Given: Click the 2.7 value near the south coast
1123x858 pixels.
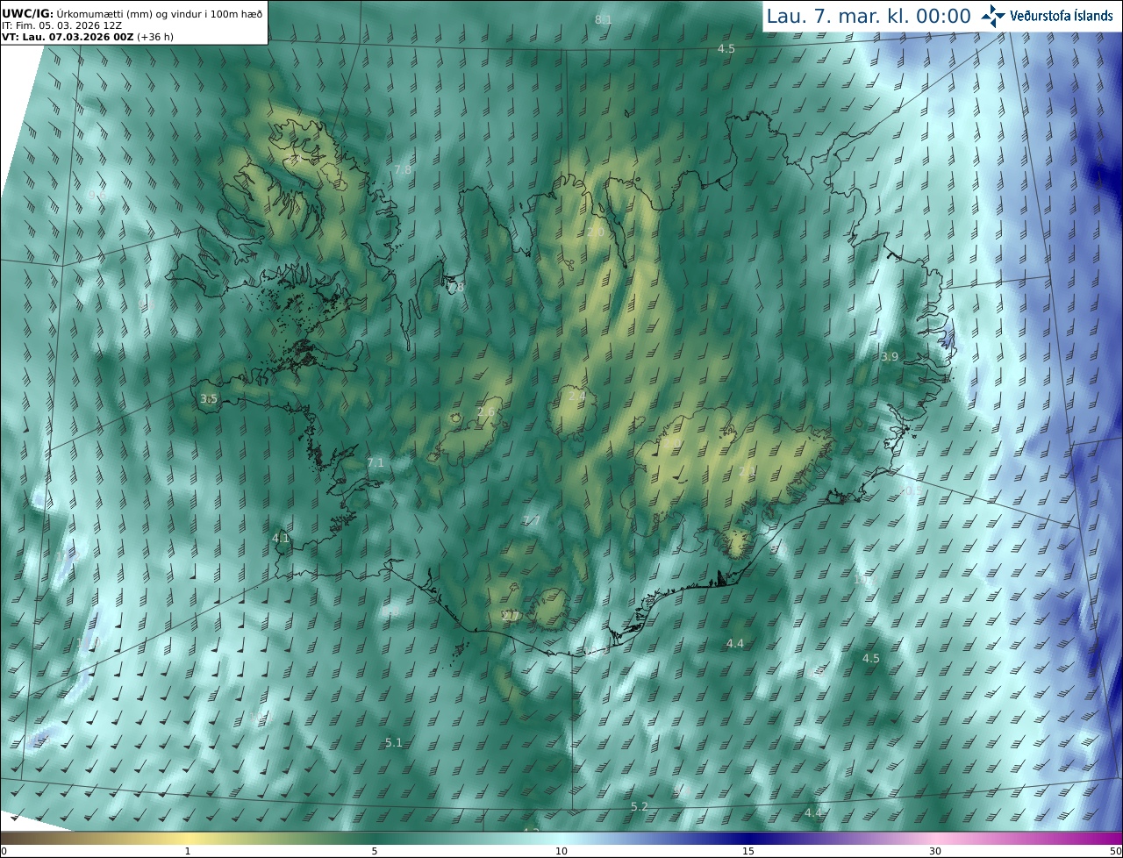Looking at the screenshot, I should pyautogui.click(x=510, y=616).
